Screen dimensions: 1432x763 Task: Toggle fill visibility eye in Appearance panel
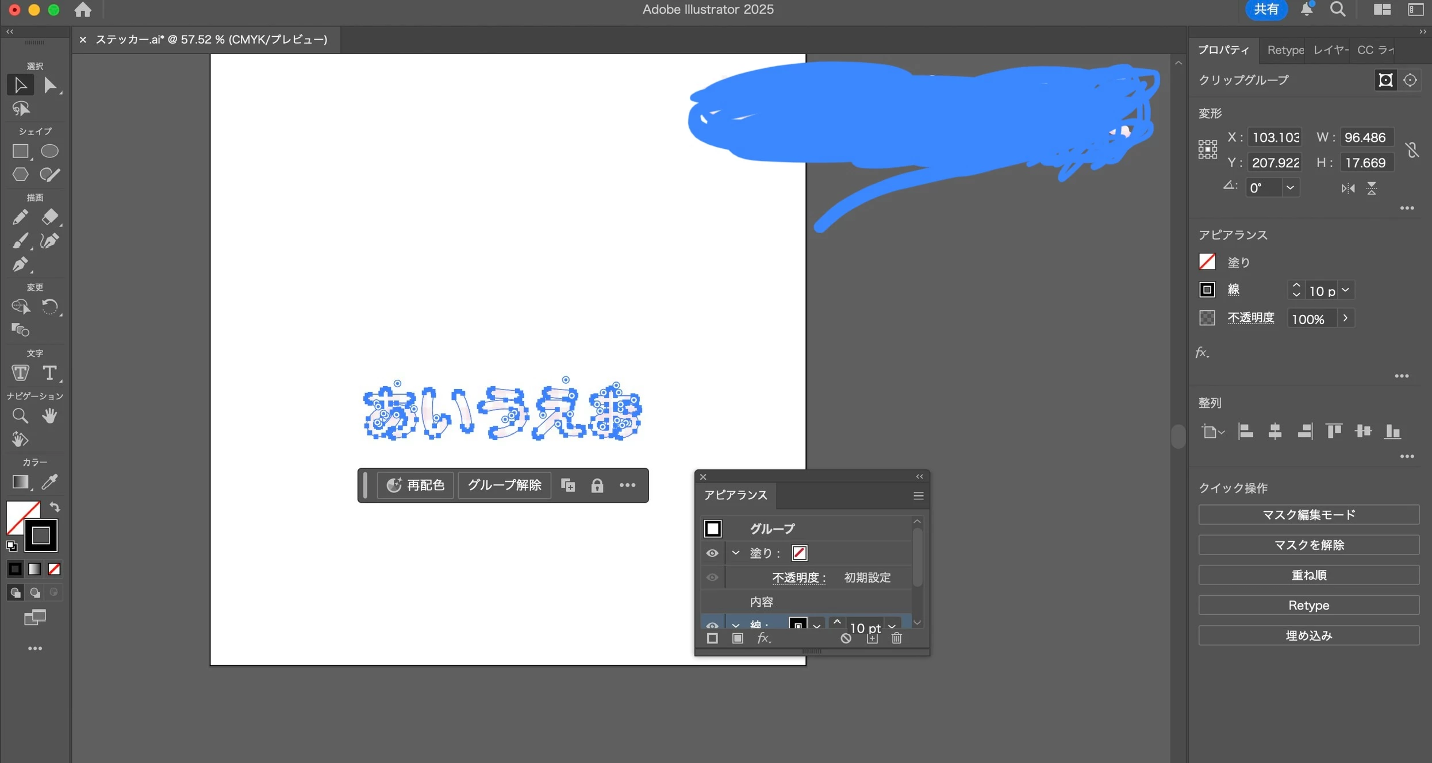(x=712, y=553)
